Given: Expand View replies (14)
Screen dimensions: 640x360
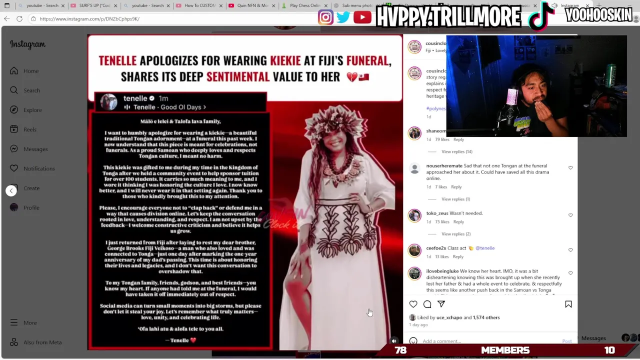Looking at the screenshot, I should pyautogui.click(x=456, y=151).
